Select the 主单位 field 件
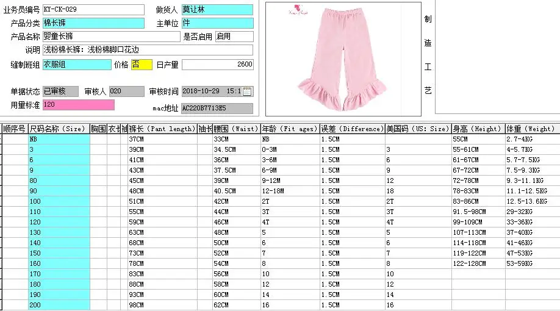This screenshot has width=560, height=311. point(218,23)
